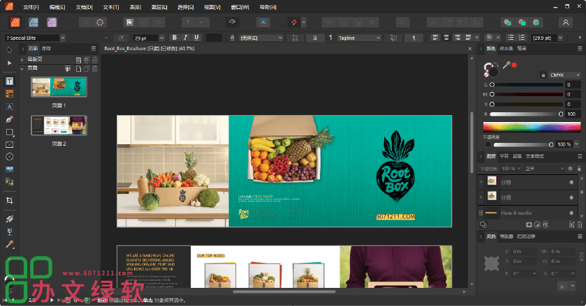
Task: Switch to the Designer persona icon
Action: pyautogui.click(x=34, y=22)
